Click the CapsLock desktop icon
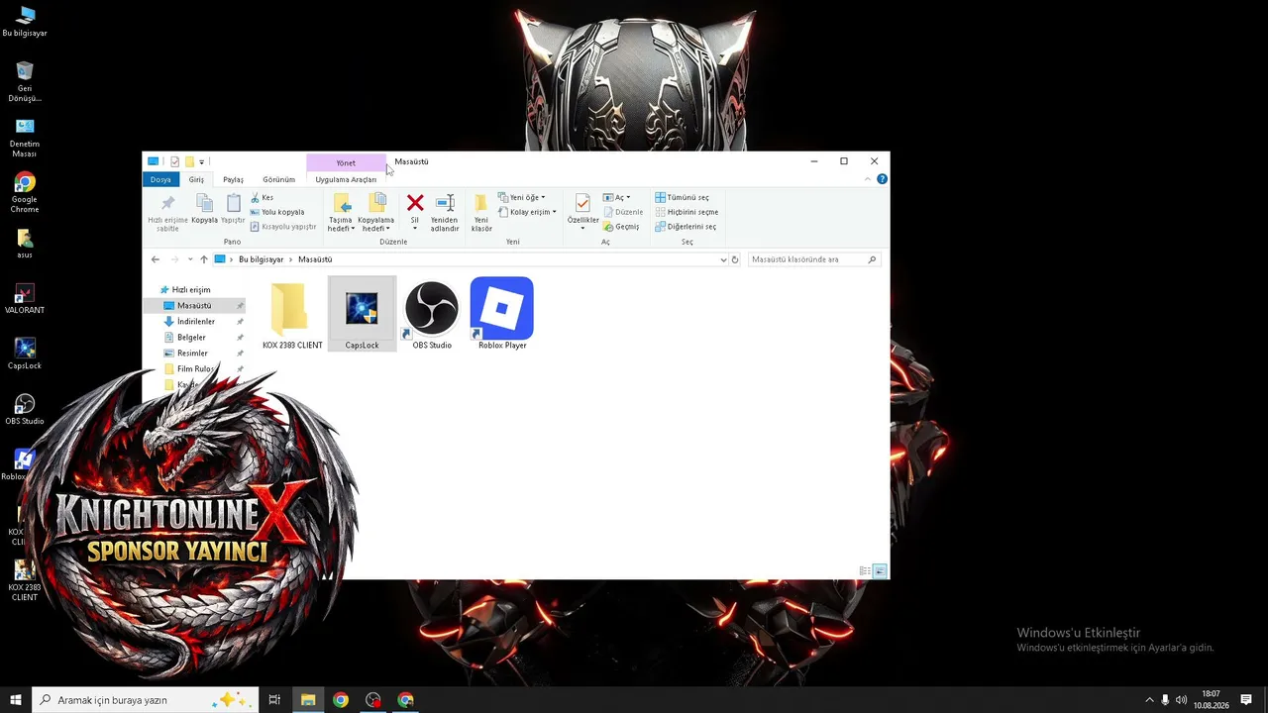This screenshot has width=1268, height=713. tap(25, 355)
